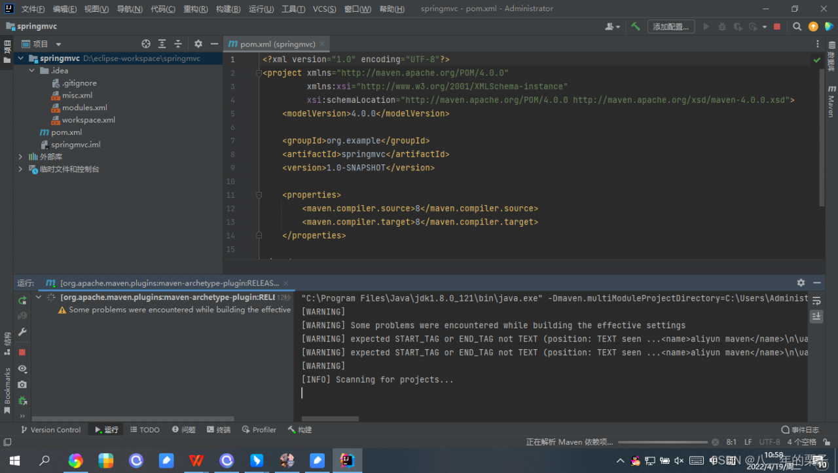Click the green hammer Build Project icon

pyautogui.click(x=635, y=27)
